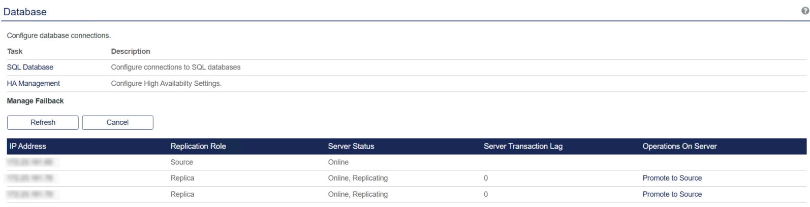Click the IP Address column header

[x=28, y=147]
